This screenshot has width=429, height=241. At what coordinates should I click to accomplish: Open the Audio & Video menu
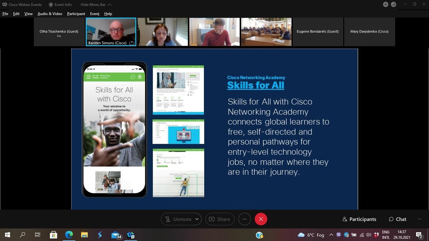pyautogui.click(x=50, y=14)
